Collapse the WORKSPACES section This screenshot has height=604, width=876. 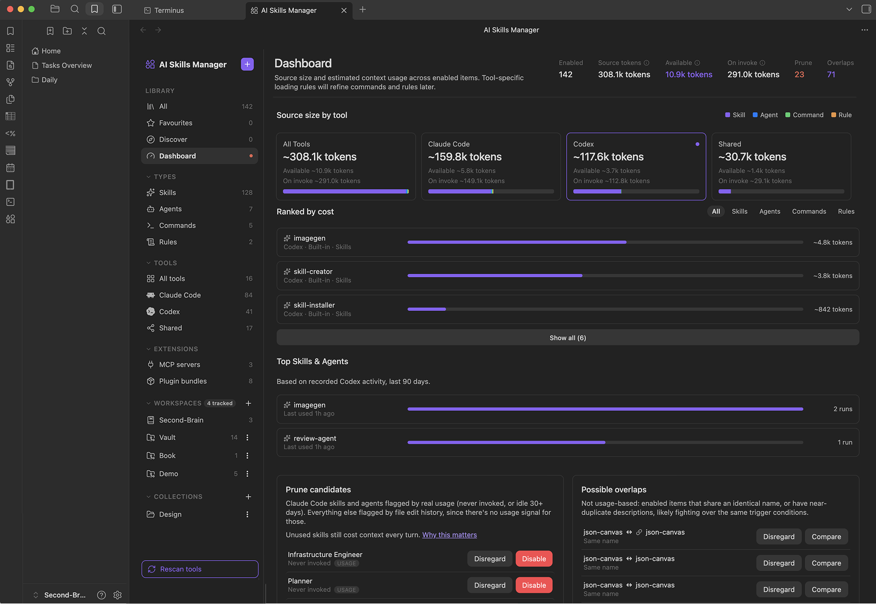point(174,403)
